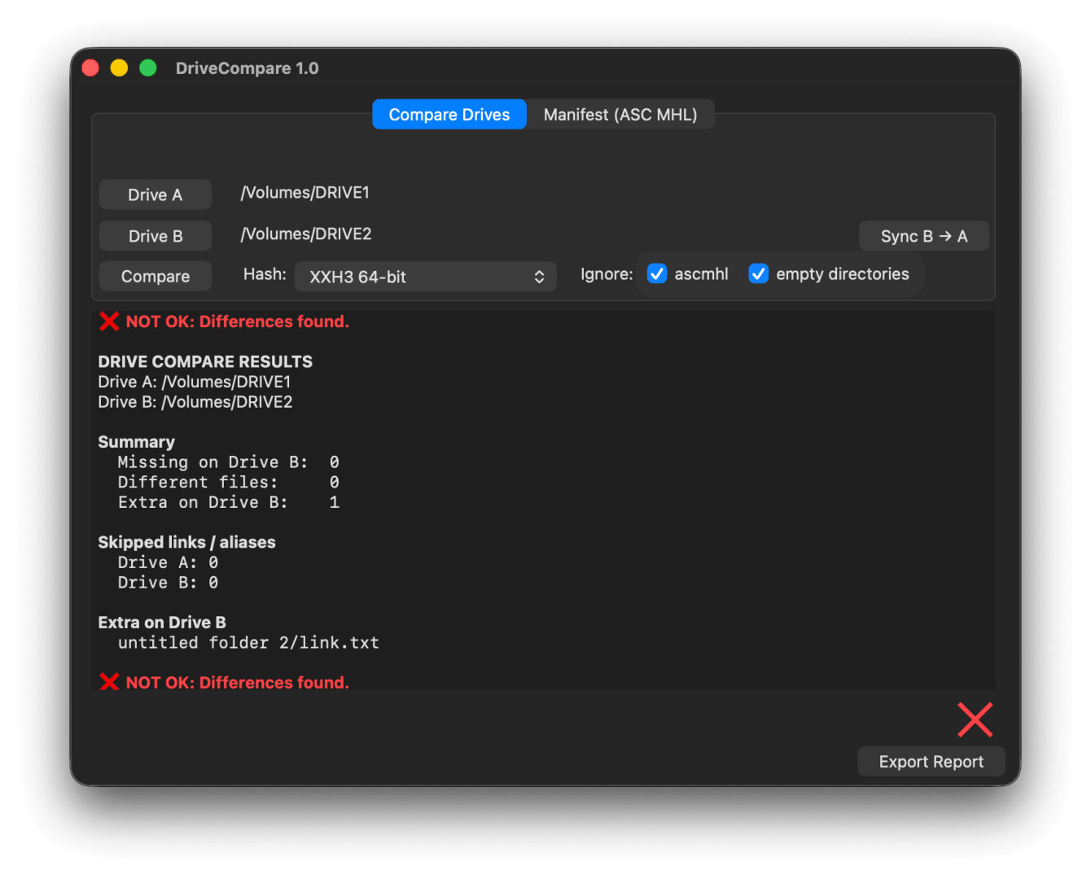Click the 'Drive A: /Volumes/DRIVE1' results line
This screenshot has height=879, width=1091.
(195, 382)
